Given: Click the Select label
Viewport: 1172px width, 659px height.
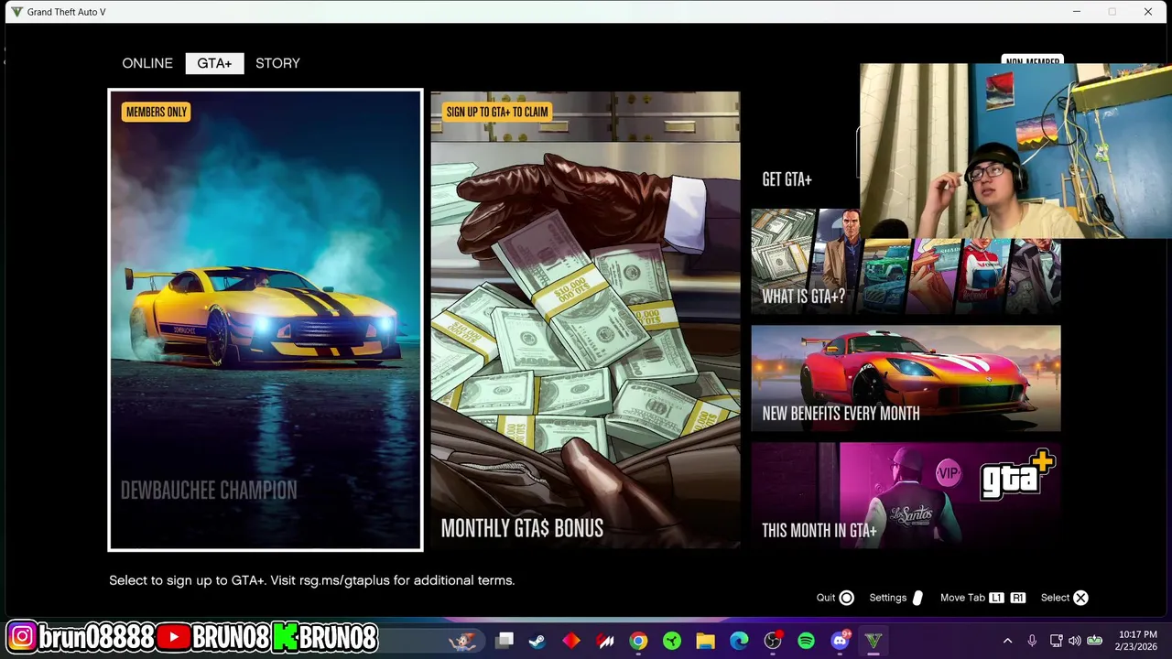Looking at the screenshot, I should pos(1055,598).
